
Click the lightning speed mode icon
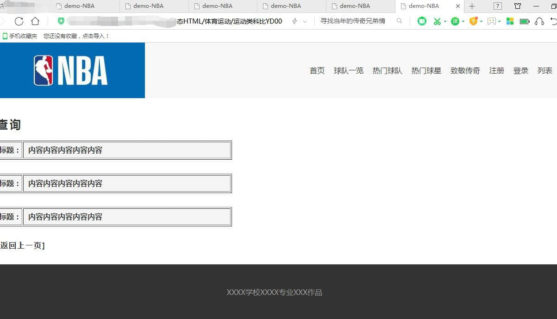[x=294, y=21]
